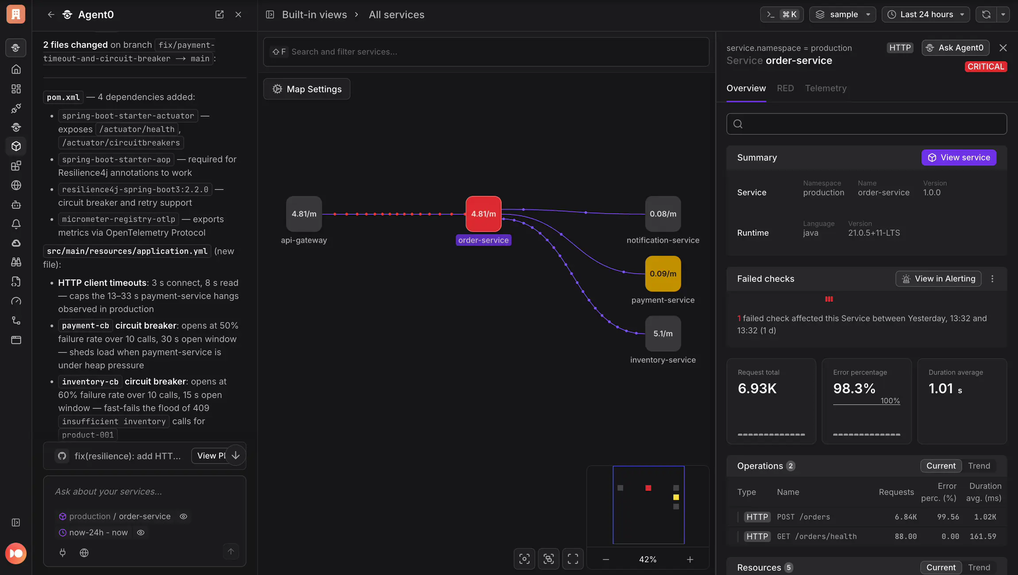This screenshot has height=575, width=1018.
Task: Toggle eye icon next to now-24h - now
Action: [141, 533]
